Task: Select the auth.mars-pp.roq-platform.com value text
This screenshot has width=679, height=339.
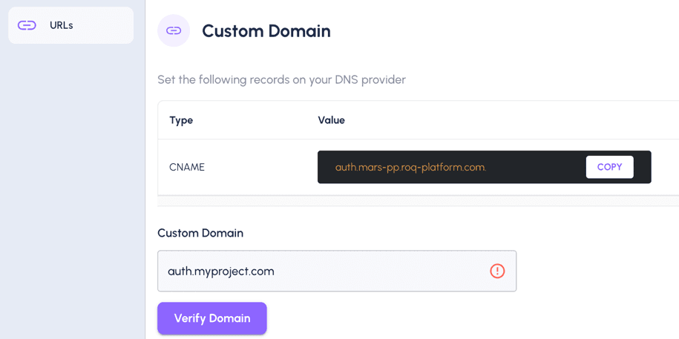Action: click(x=410, y=167)
